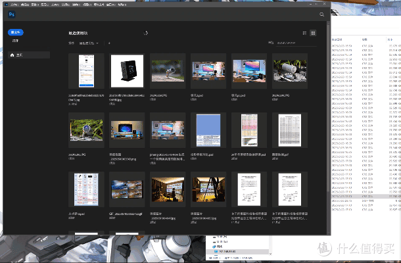Viewport: 401px width, 263px height.
Task: Open the 视图 (View) menu
Action: (87, 5)
